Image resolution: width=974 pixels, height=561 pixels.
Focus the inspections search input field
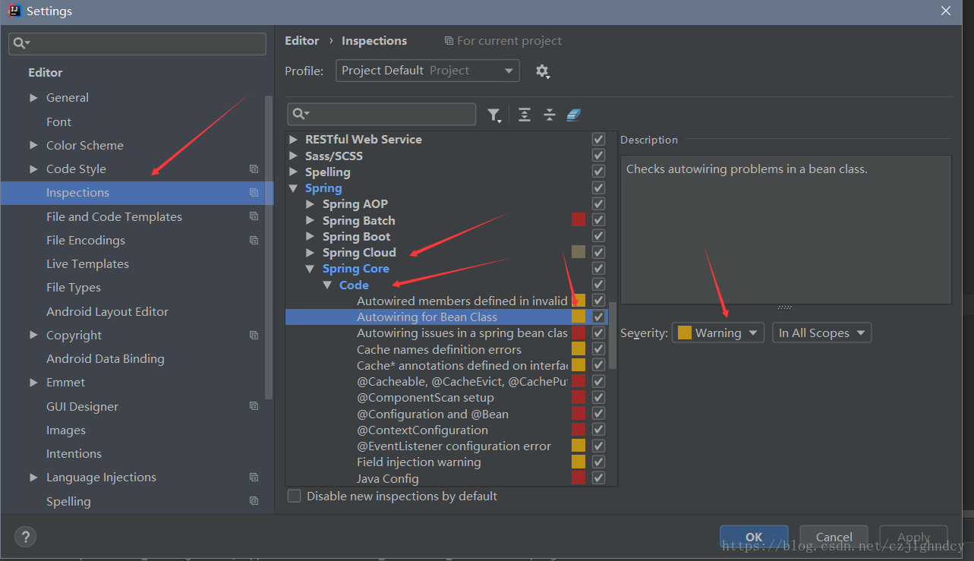tap(382, 114)
